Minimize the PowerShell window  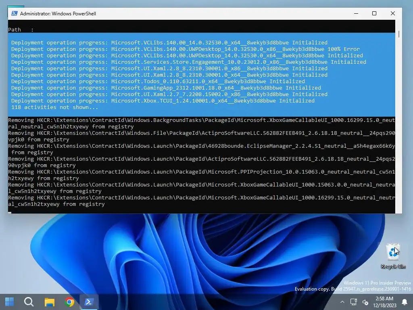tap(356, 13)
